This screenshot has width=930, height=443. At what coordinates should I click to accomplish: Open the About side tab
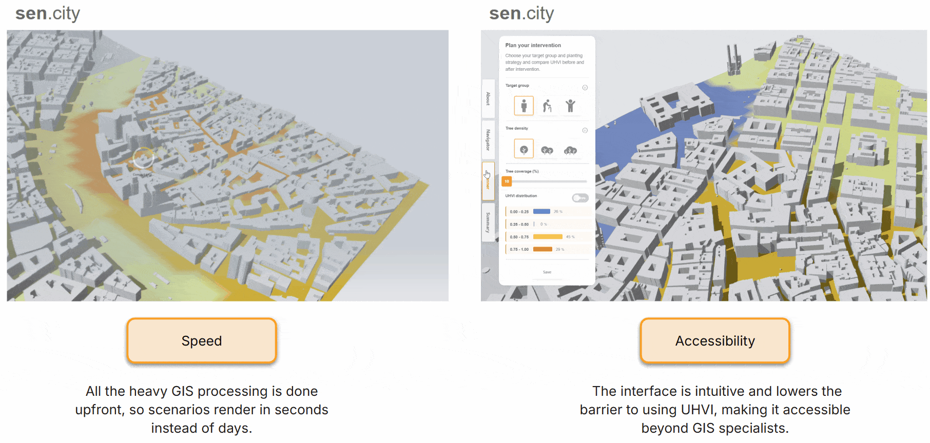[x=488, y=98]
